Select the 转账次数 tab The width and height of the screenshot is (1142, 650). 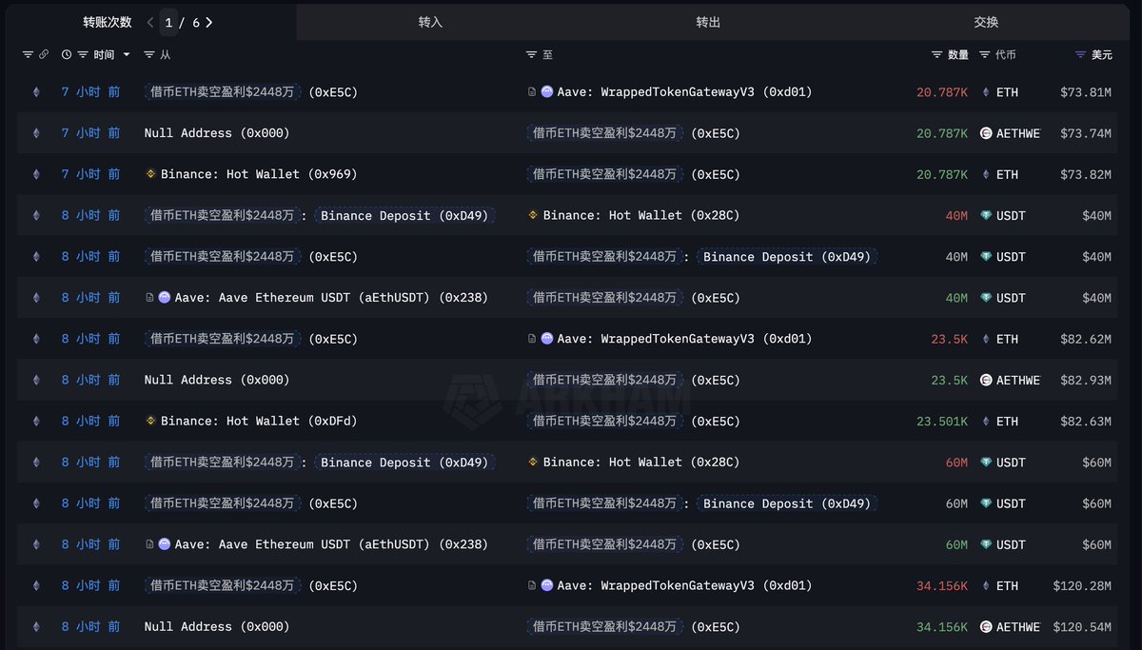[107, 22]
